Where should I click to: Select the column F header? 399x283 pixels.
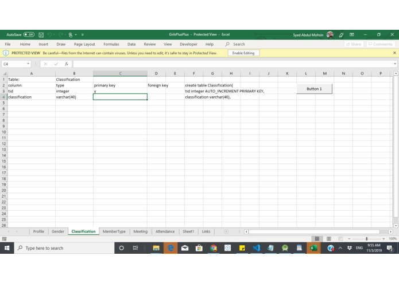[193, 73]
